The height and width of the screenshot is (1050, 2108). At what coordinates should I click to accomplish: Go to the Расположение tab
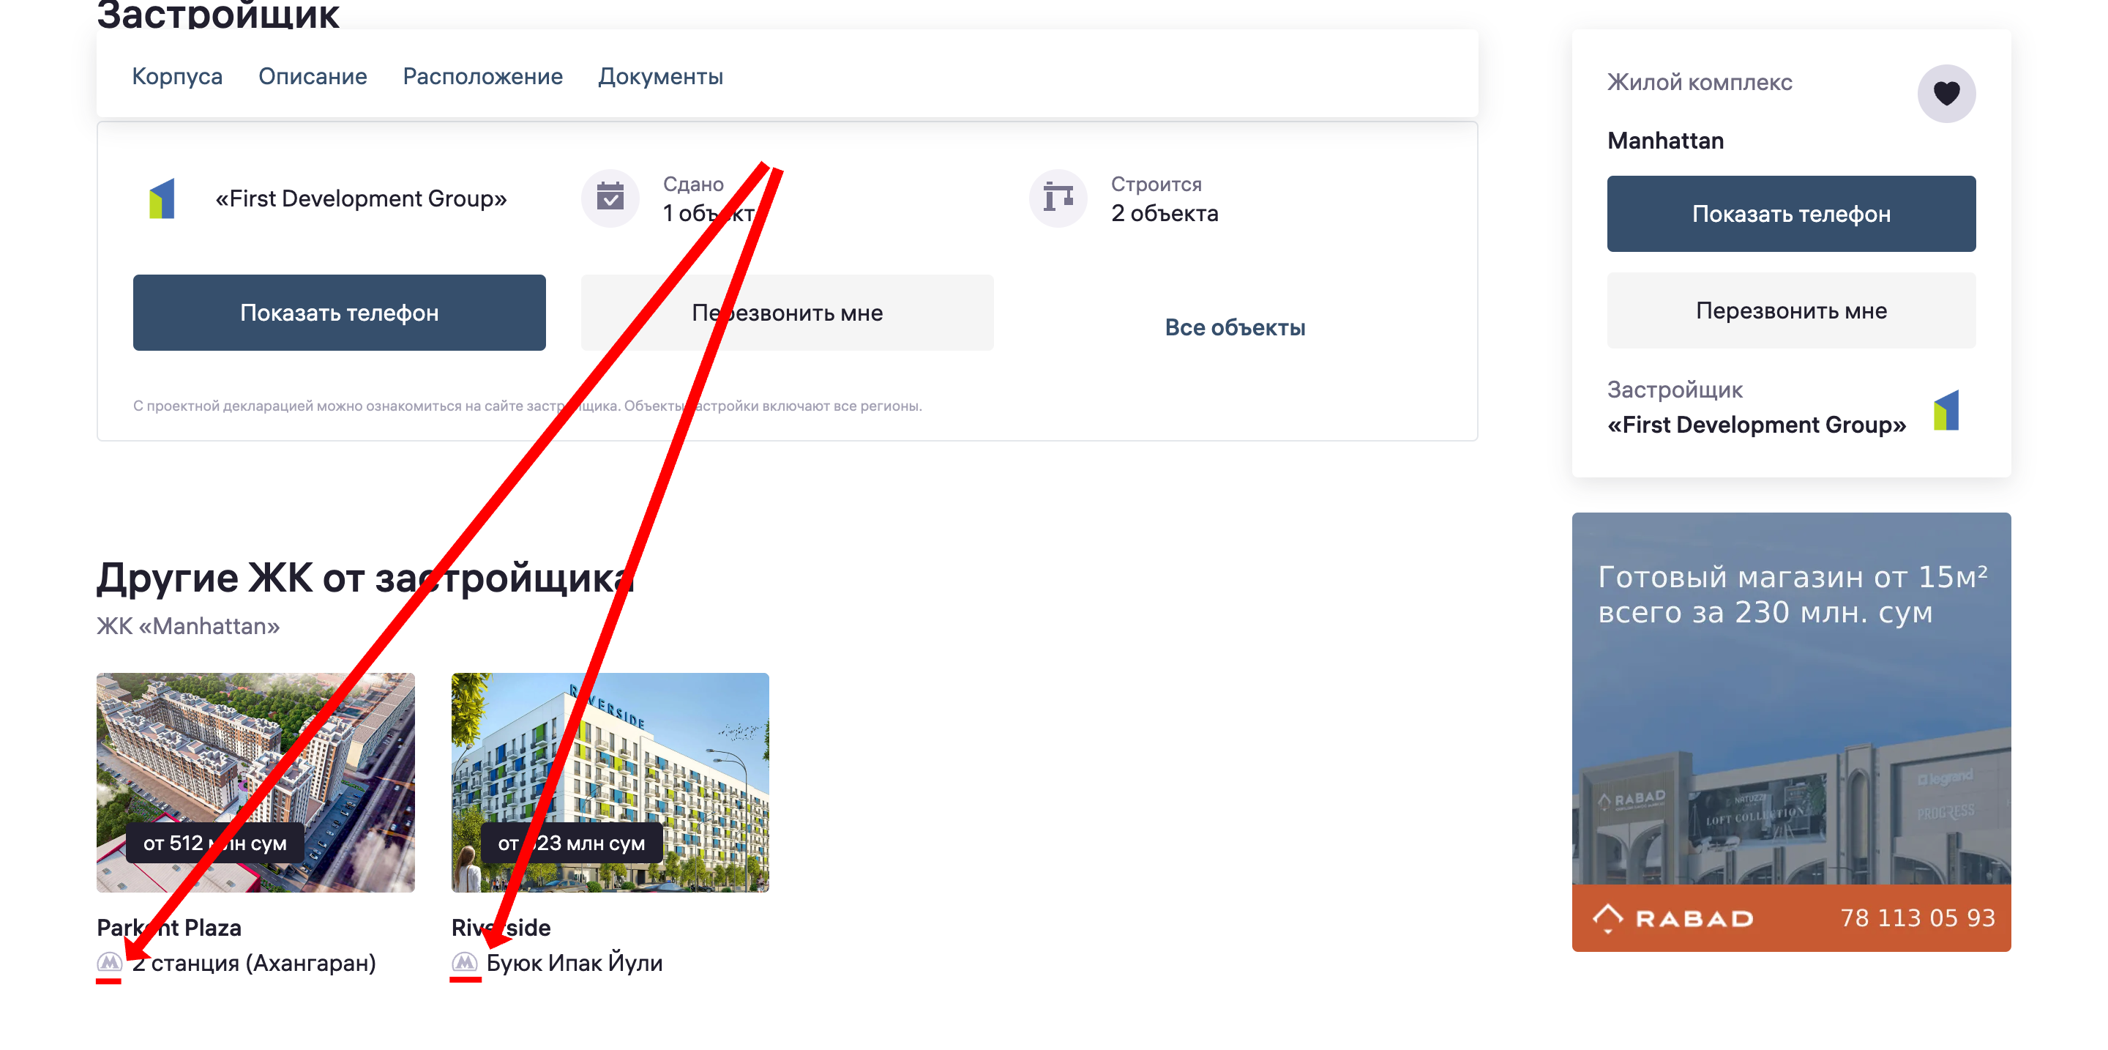tap(483, 76)
